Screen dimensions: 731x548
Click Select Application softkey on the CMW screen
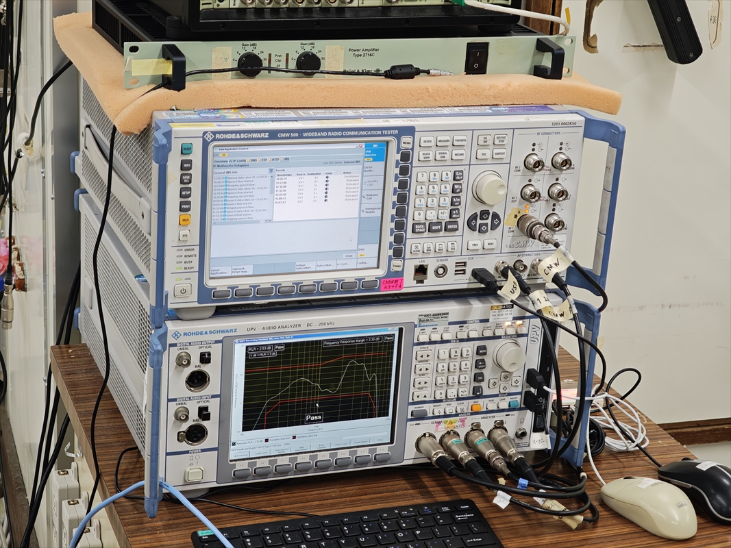tap(220, 271)
